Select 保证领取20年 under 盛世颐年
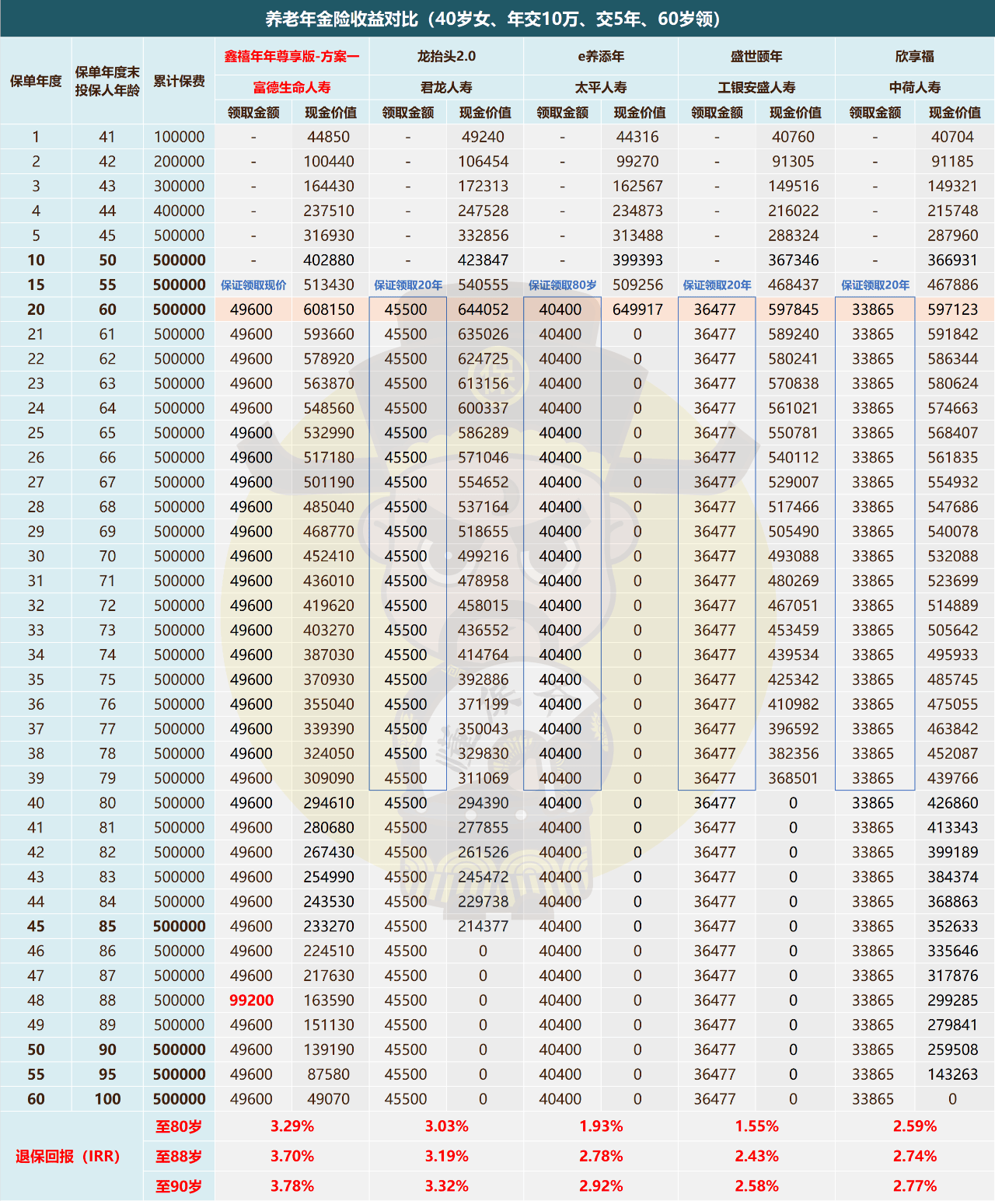 (x=717, y=285)
